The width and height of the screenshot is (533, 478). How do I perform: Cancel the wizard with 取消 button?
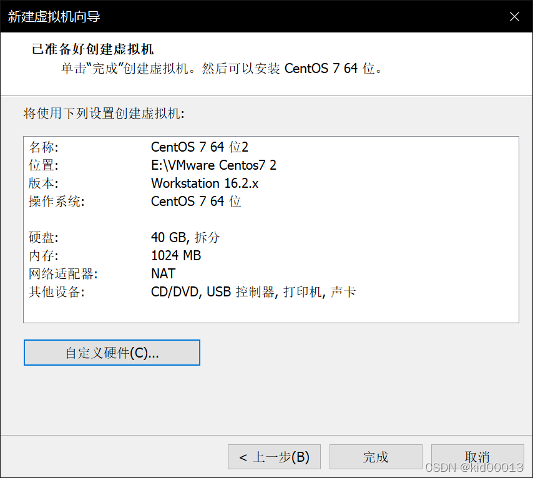[x=477, y=457]
